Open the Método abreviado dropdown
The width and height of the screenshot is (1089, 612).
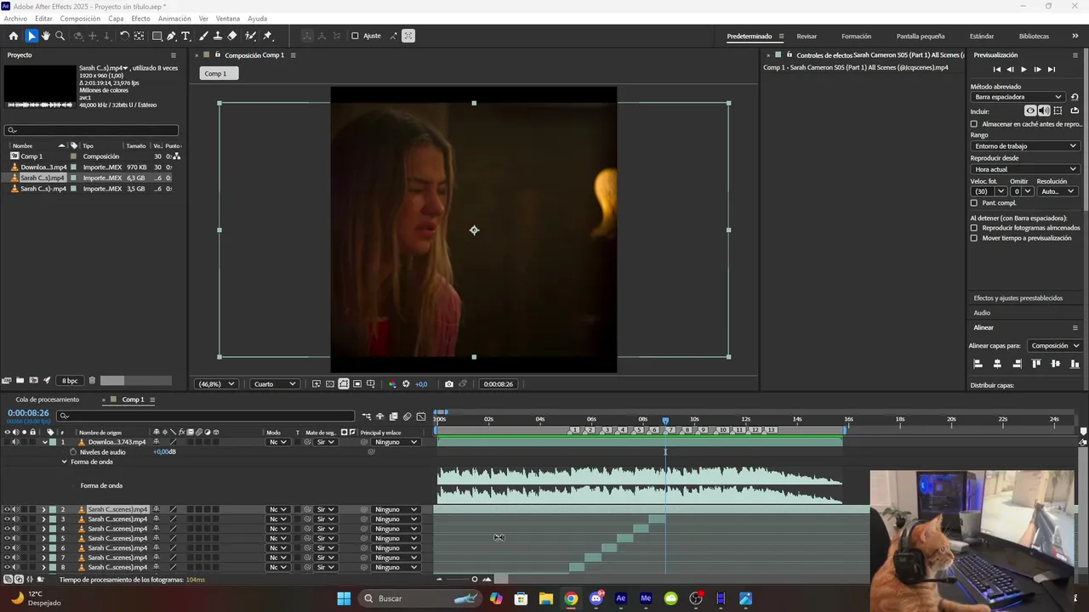click(1018, 97)
